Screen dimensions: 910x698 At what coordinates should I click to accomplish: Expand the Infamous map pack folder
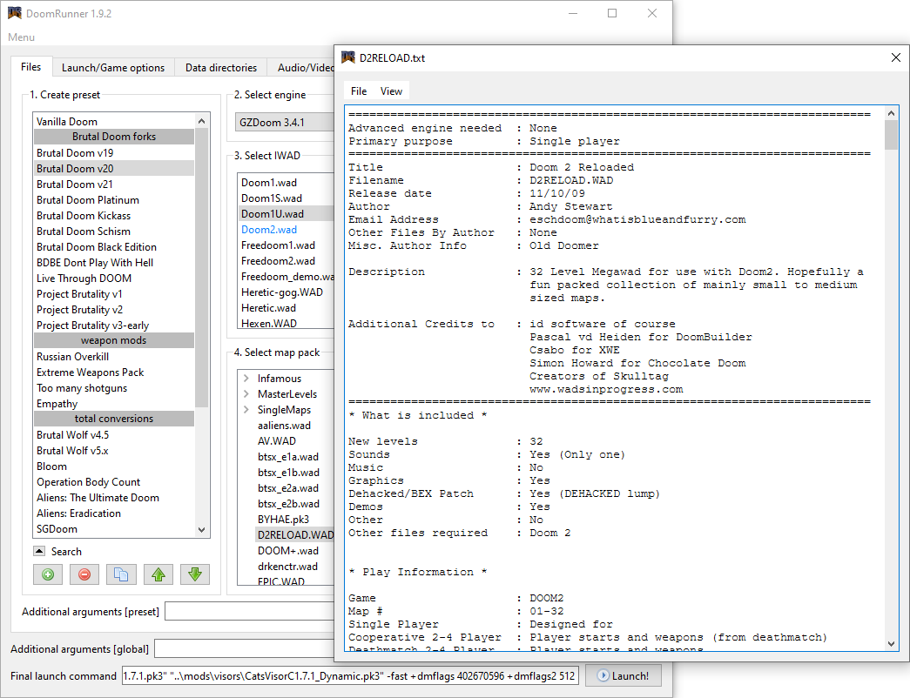(x=246, y=379)
